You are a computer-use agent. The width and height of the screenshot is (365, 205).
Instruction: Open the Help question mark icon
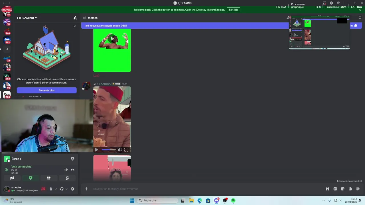coord(331,3)
